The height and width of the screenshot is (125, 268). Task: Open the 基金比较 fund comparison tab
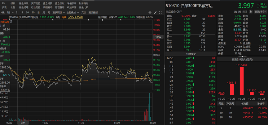(x=84, y=7)
